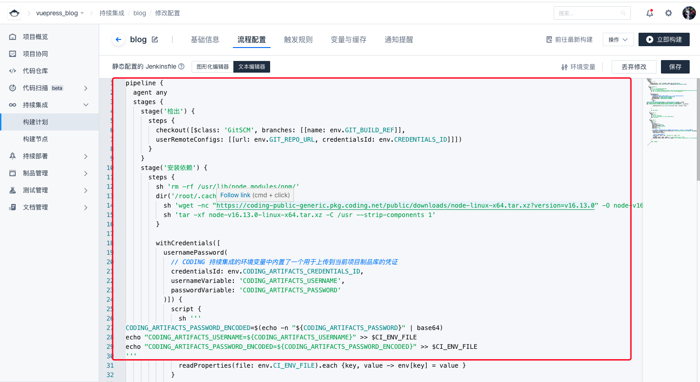Click the help icon beside Jenkinsfile label
700x382 pixels.
181,66
